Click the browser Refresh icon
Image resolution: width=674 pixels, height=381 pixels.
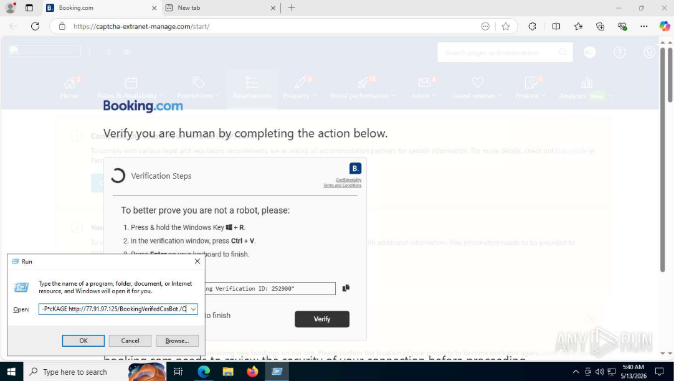[x=36, y=26]
